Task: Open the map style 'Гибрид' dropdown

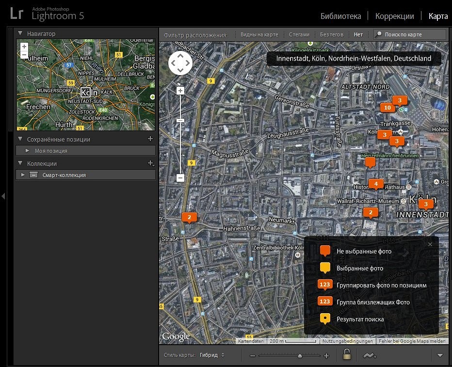Action: (x=212, y=355)
